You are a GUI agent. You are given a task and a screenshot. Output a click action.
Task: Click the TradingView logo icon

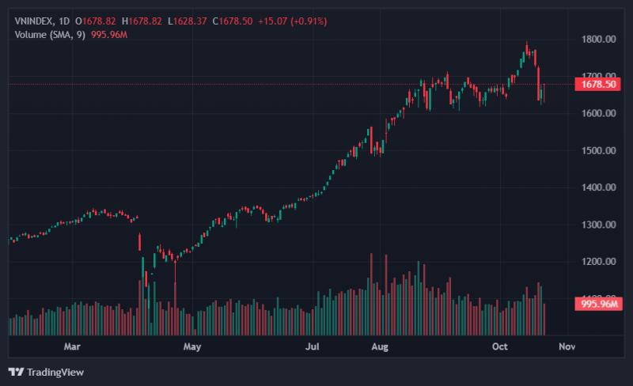[x=16, y=372]
